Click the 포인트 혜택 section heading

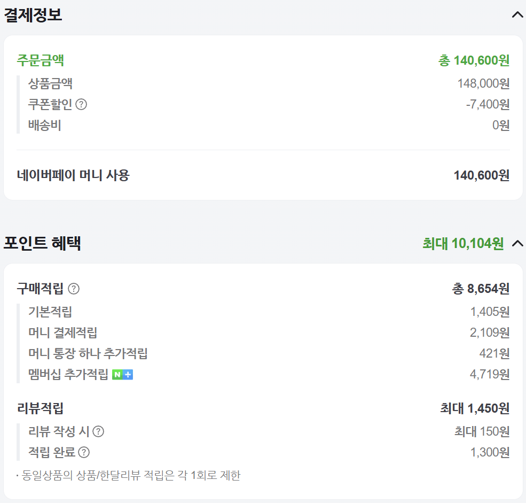(x=42, y=244)
